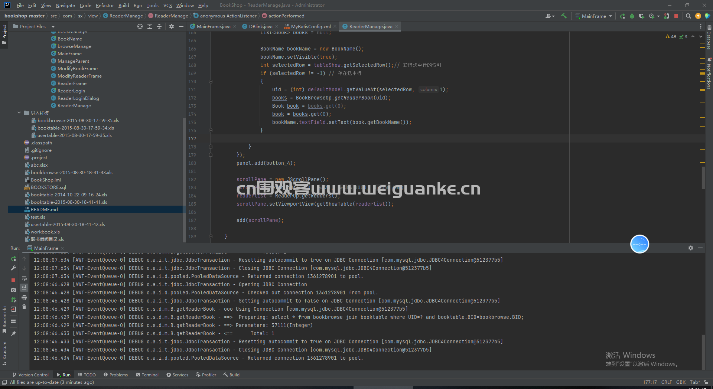Open the Problems tool window

click(115, 375)
